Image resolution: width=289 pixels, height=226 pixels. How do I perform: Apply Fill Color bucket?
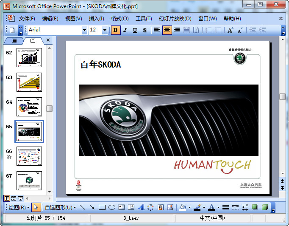pyautogui.click(x=183, y=207)
